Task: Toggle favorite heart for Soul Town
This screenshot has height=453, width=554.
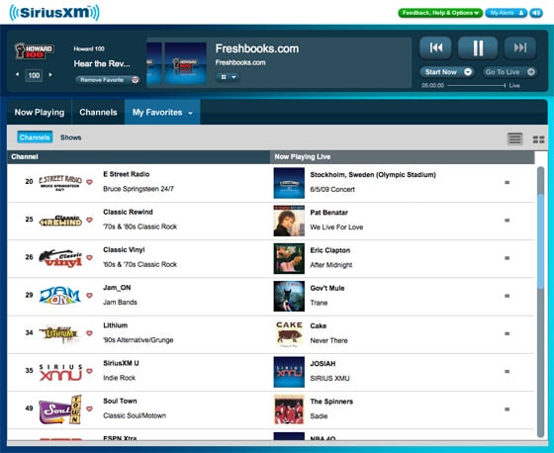Action: coord(89,408)
